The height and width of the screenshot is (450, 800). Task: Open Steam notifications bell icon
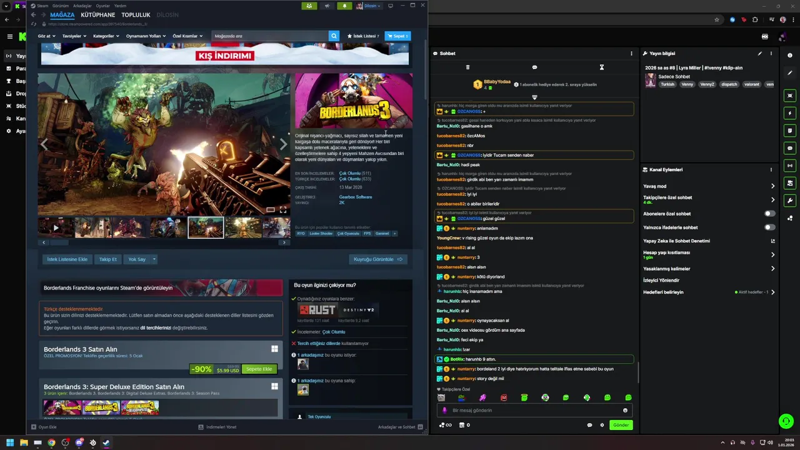tap(344, 6)
